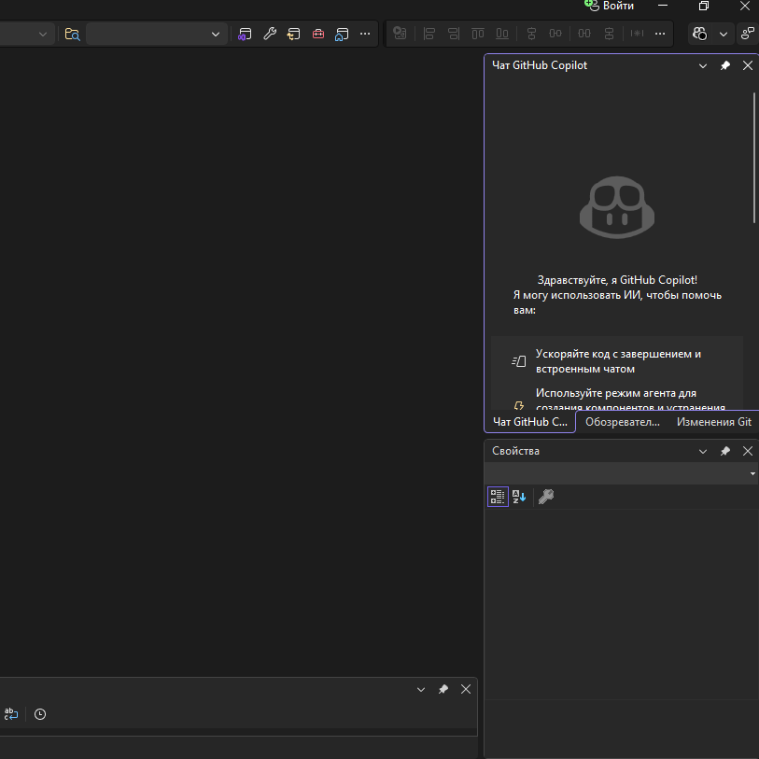
Task: Toggle Categorized view in Свойства
Action: point(498,497)
